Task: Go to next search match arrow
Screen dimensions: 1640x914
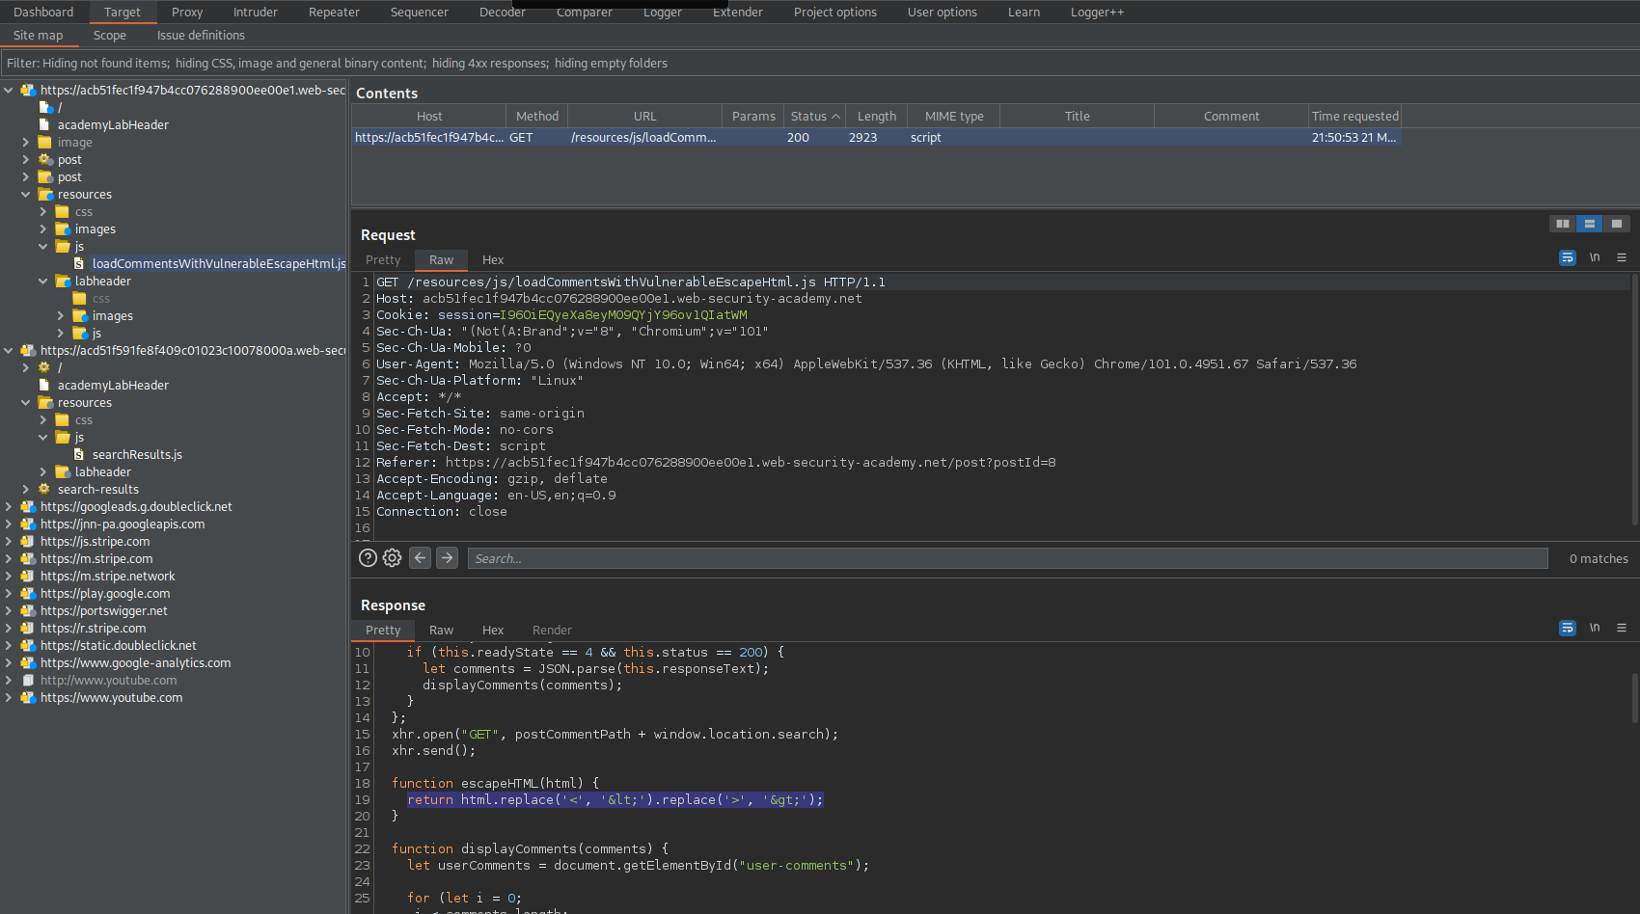Action: coord(447,557)
